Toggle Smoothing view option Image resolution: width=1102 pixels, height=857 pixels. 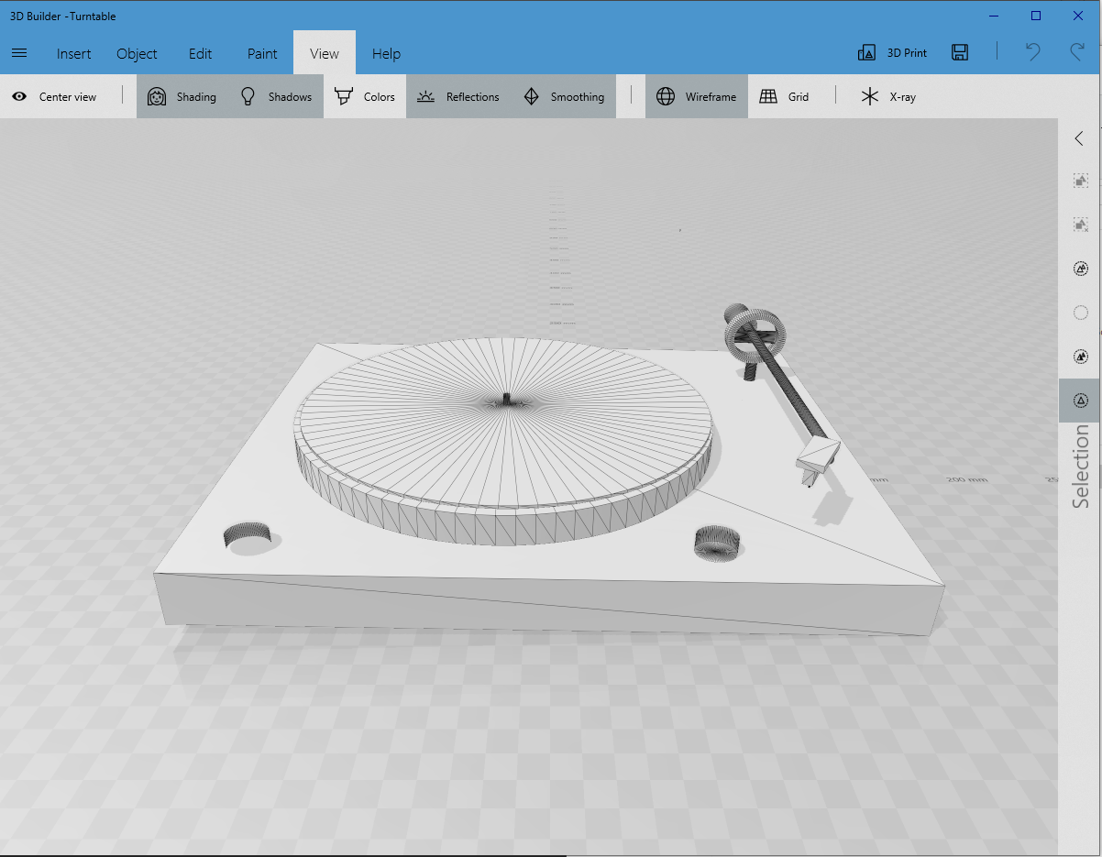tap(563, 96)
